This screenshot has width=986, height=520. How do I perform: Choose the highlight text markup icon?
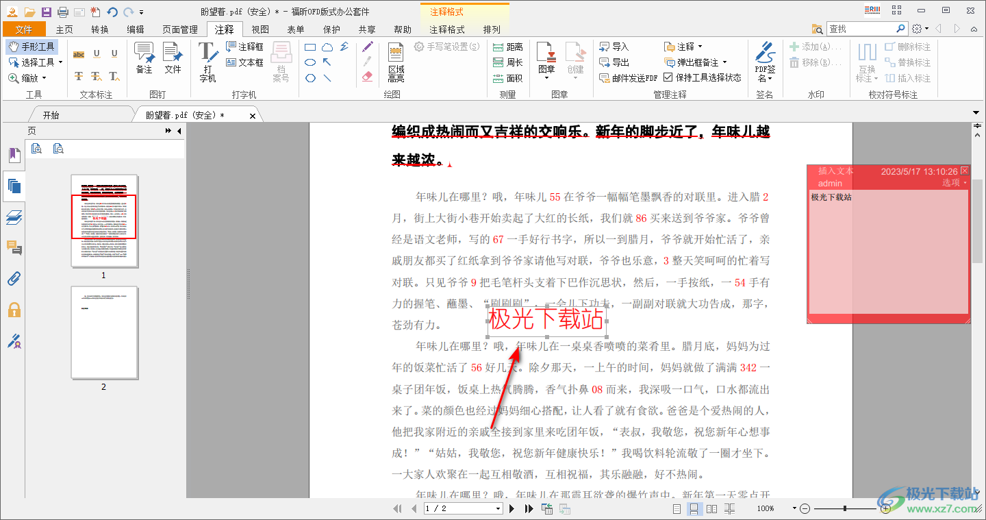point(79,54)
